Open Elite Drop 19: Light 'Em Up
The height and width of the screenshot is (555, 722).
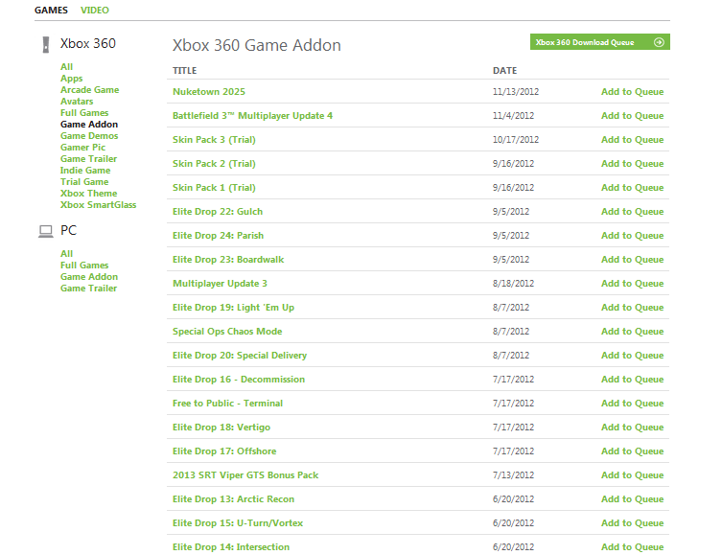(x=233, y=307)
